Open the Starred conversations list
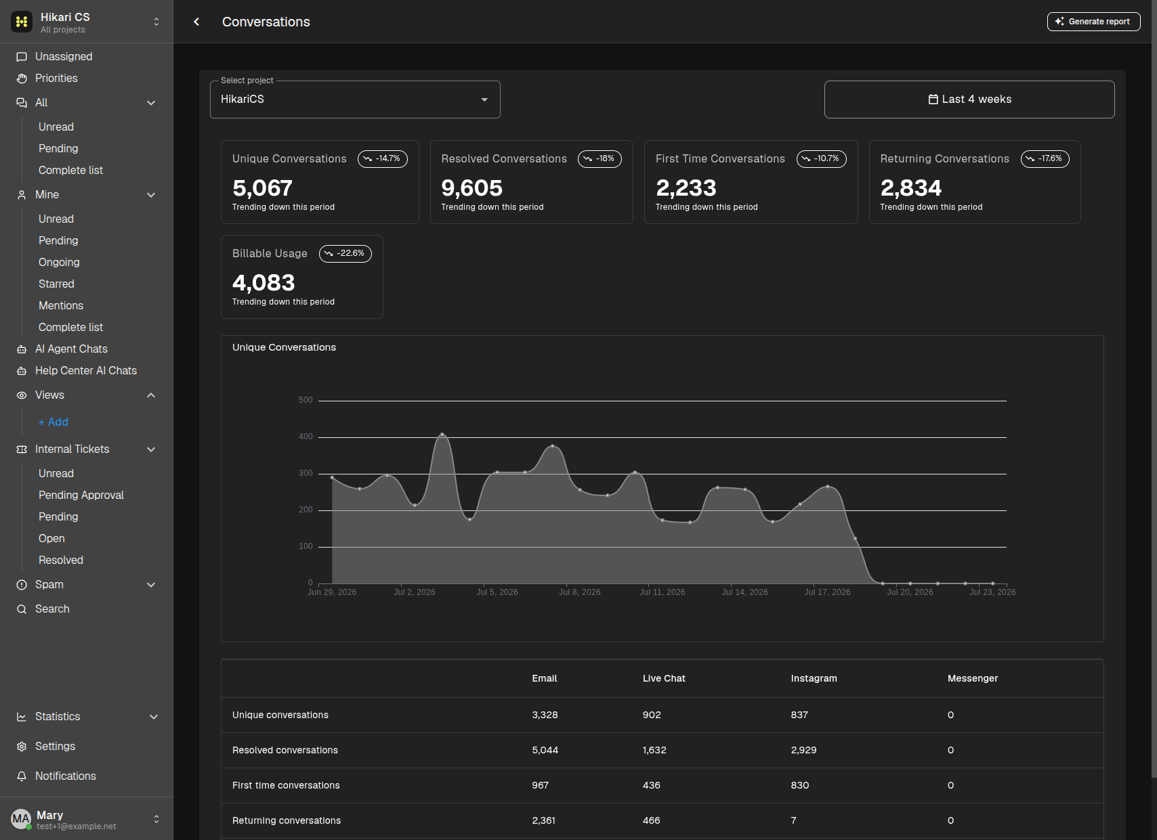This screenshot has height=840, width=1157. tap(56, 284)
